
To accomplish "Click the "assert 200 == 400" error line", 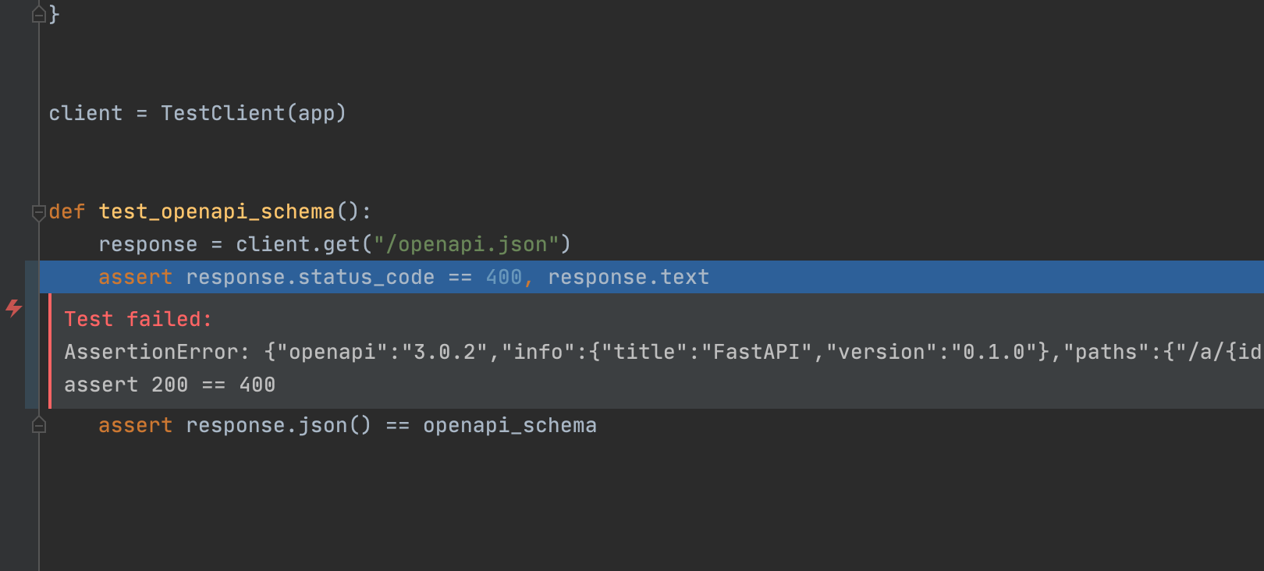I will [169, 385].
